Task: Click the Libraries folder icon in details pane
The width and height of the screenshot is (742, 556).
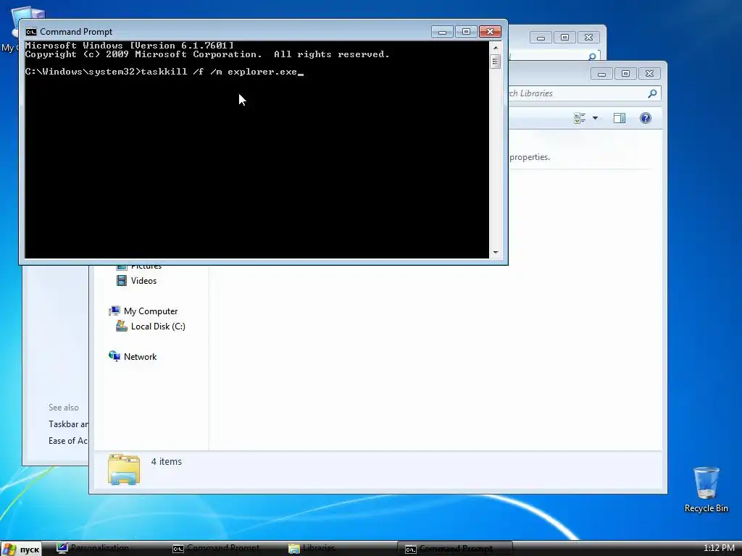Action: [x=123, y=469]
